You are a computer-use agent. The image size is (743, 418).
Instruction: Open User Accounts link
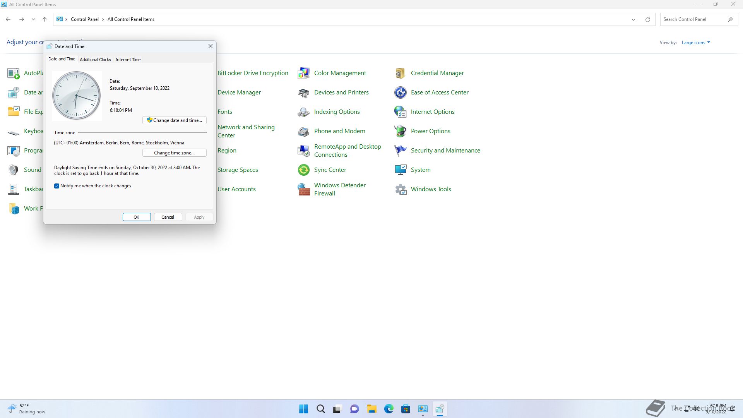236,189
